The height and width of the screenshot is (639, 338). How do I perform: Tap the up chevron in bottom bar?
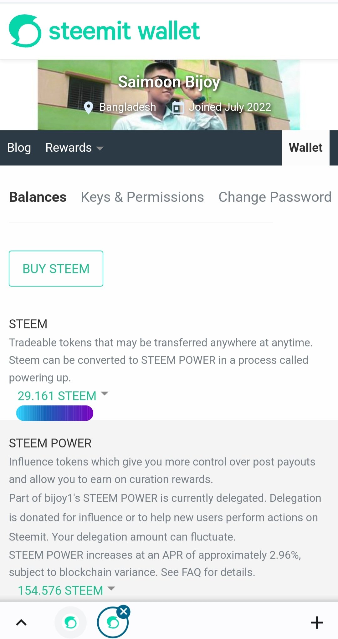pos(21,622)
